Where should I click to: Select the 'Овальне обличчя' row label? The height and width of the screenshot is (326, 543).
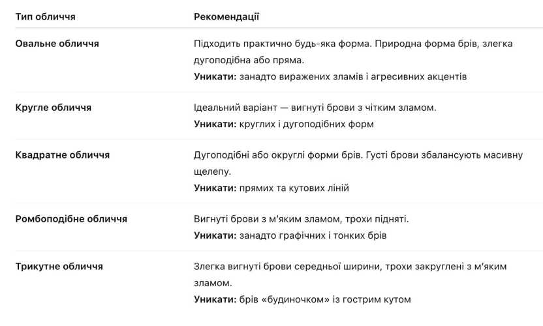pyautogui.click(x=57, y=44)
